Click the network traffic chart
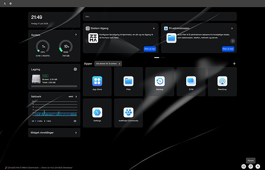The width and height of the screenshot is (265, 170). tap(54, 108)
